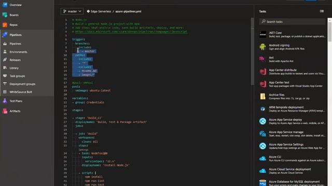Click the displayName Build, Test & Package line
The width and height of the screenshot is (332, 186).
pyautogui.click(x=111, y=122)
